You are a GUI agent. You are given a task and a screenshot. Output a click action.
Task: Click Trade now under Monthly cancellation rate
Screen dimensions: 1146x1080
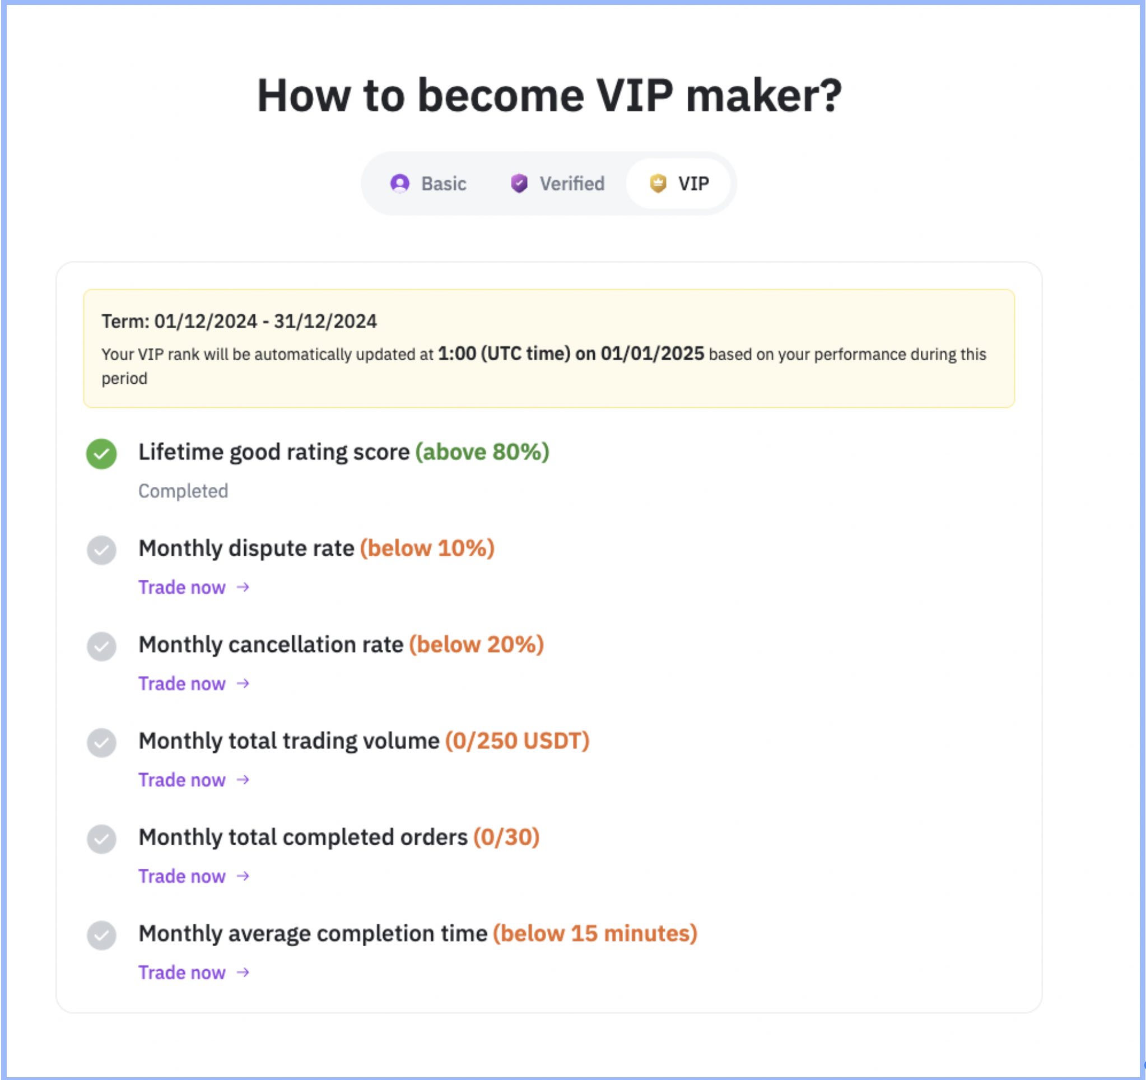click(x=181, y=684)
